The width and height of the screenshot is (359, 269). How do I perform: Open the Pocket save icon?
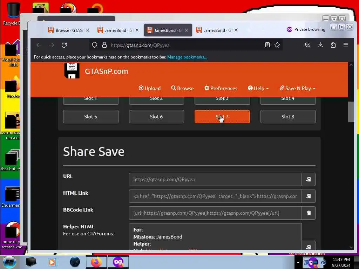pyautogui.click(x=308, y=45)
